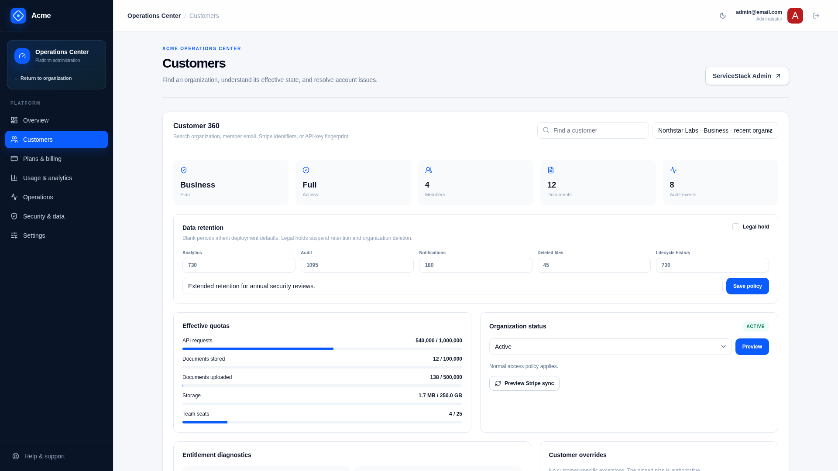Click the file icon on Documents card
This screenshot has width=838, height=471.
coord(551,170)
